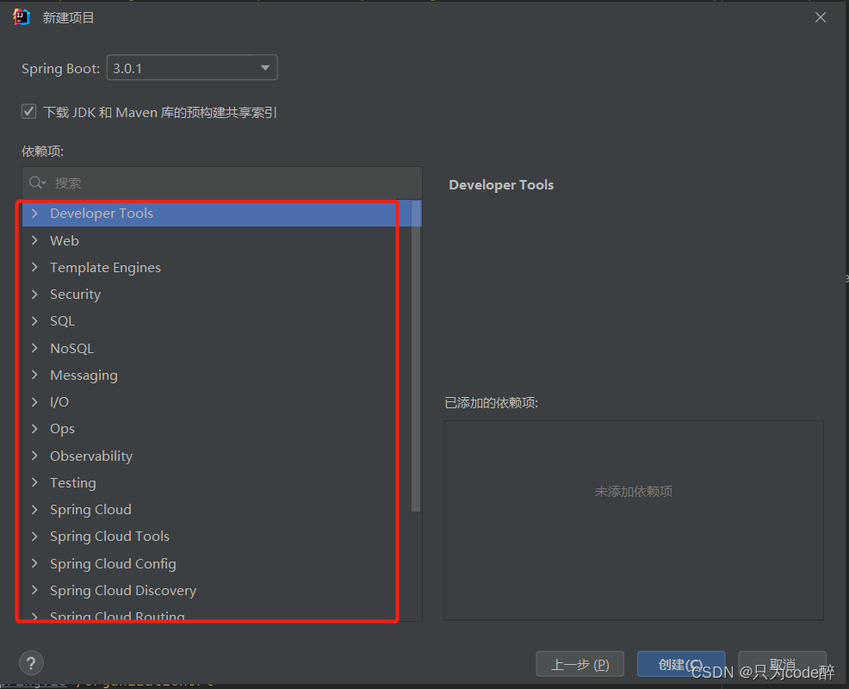This screenshot has width=849, height=689.
Task: Expand the Web category chevron
Action: (34, 240)
